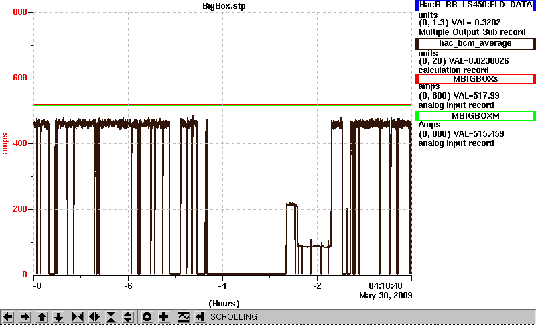Image resolution: width=536 pixels, height=325 pixels.
Task: Select the MBIGBOXM curve legend
Action: [476, 116]
